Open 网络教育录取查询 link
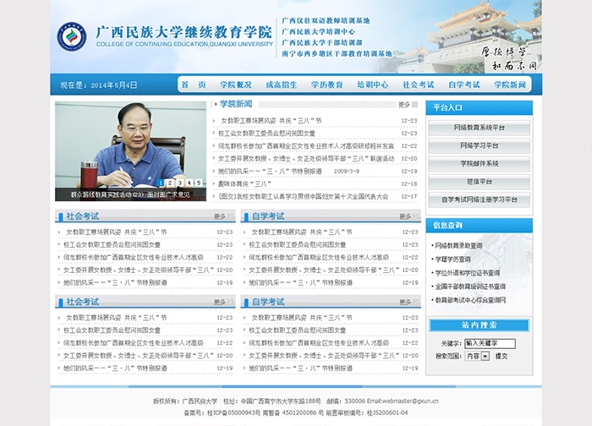Viewport: 592px width, 426px height. tap(458, 246)
